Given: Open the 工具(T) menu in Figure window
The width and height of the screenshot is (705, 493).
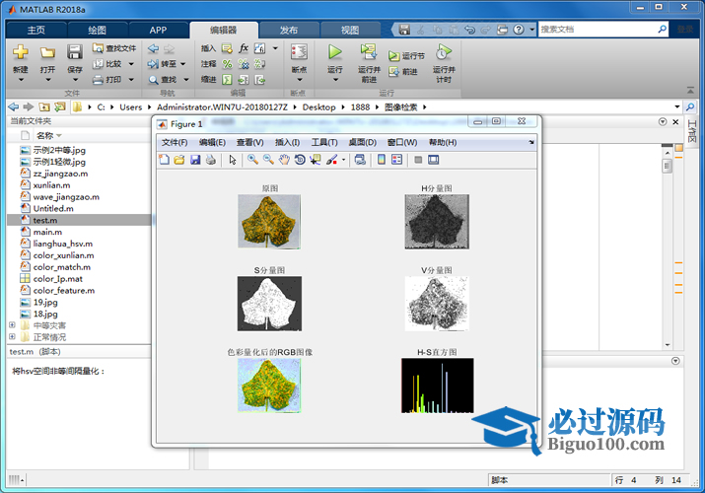Looking at the screenshot, I should pos(324,142).
